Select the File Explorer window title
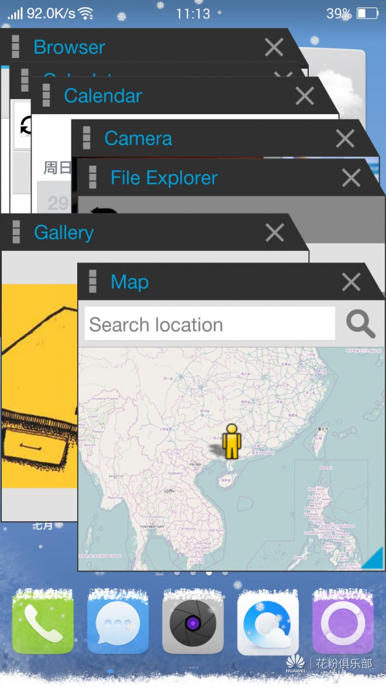Viewport: 386px width, 687px height. tap(164, 178)
